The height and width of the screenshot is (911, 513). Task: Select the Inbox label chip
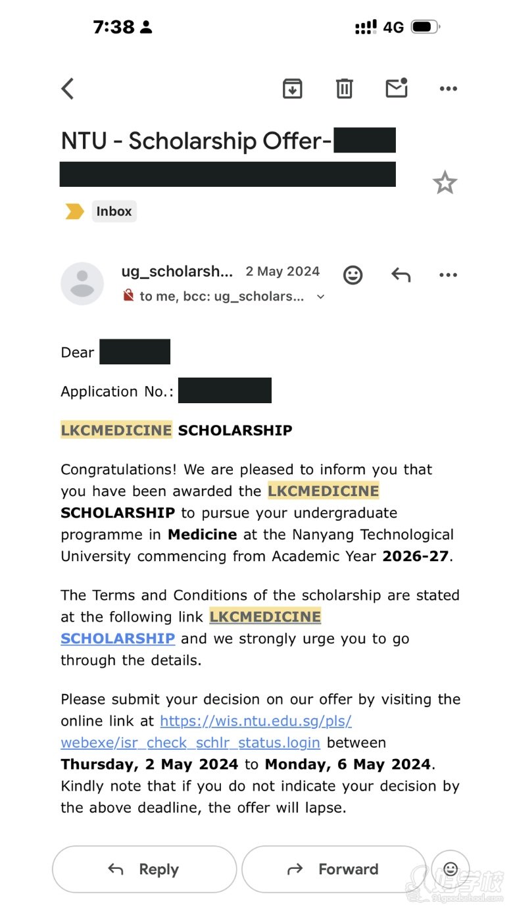coord(114,211)
